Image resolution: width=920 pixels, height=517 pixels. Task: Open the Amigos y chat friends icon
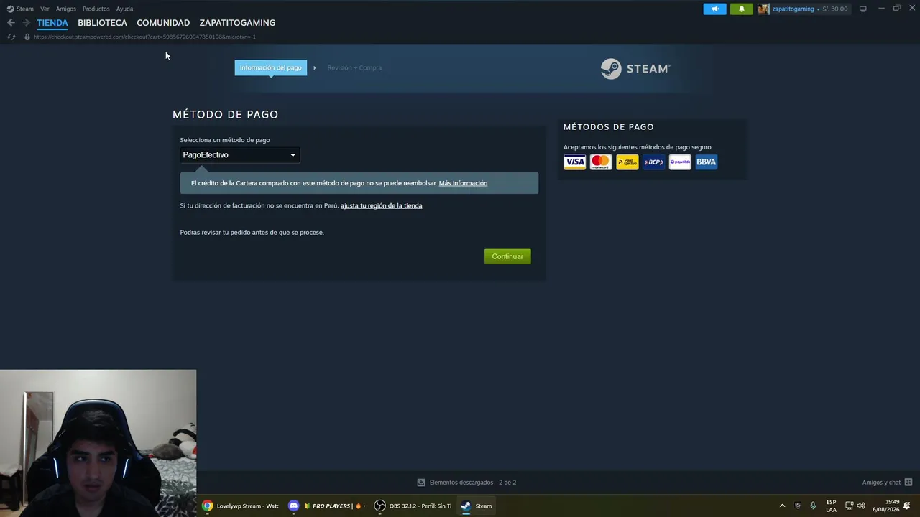coord(908,483)
